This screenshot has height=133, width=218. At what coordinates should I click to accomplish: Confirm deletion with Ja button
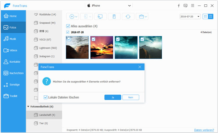(x=113, y=97)
